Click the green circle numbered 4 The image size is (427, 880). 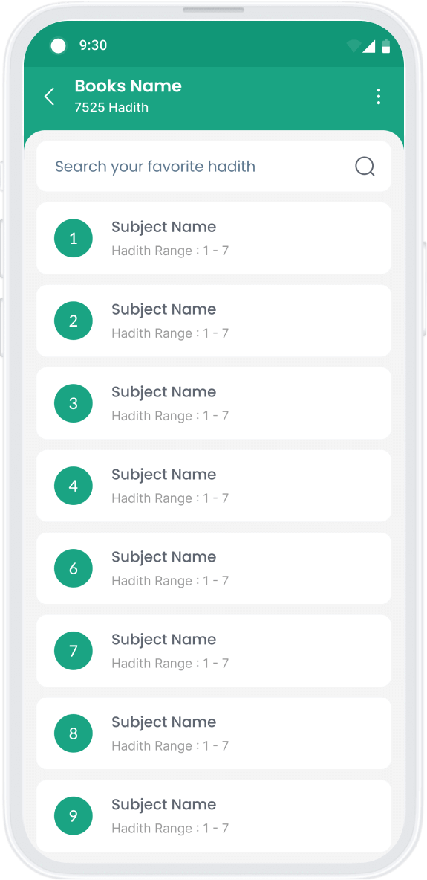[74, 486]
